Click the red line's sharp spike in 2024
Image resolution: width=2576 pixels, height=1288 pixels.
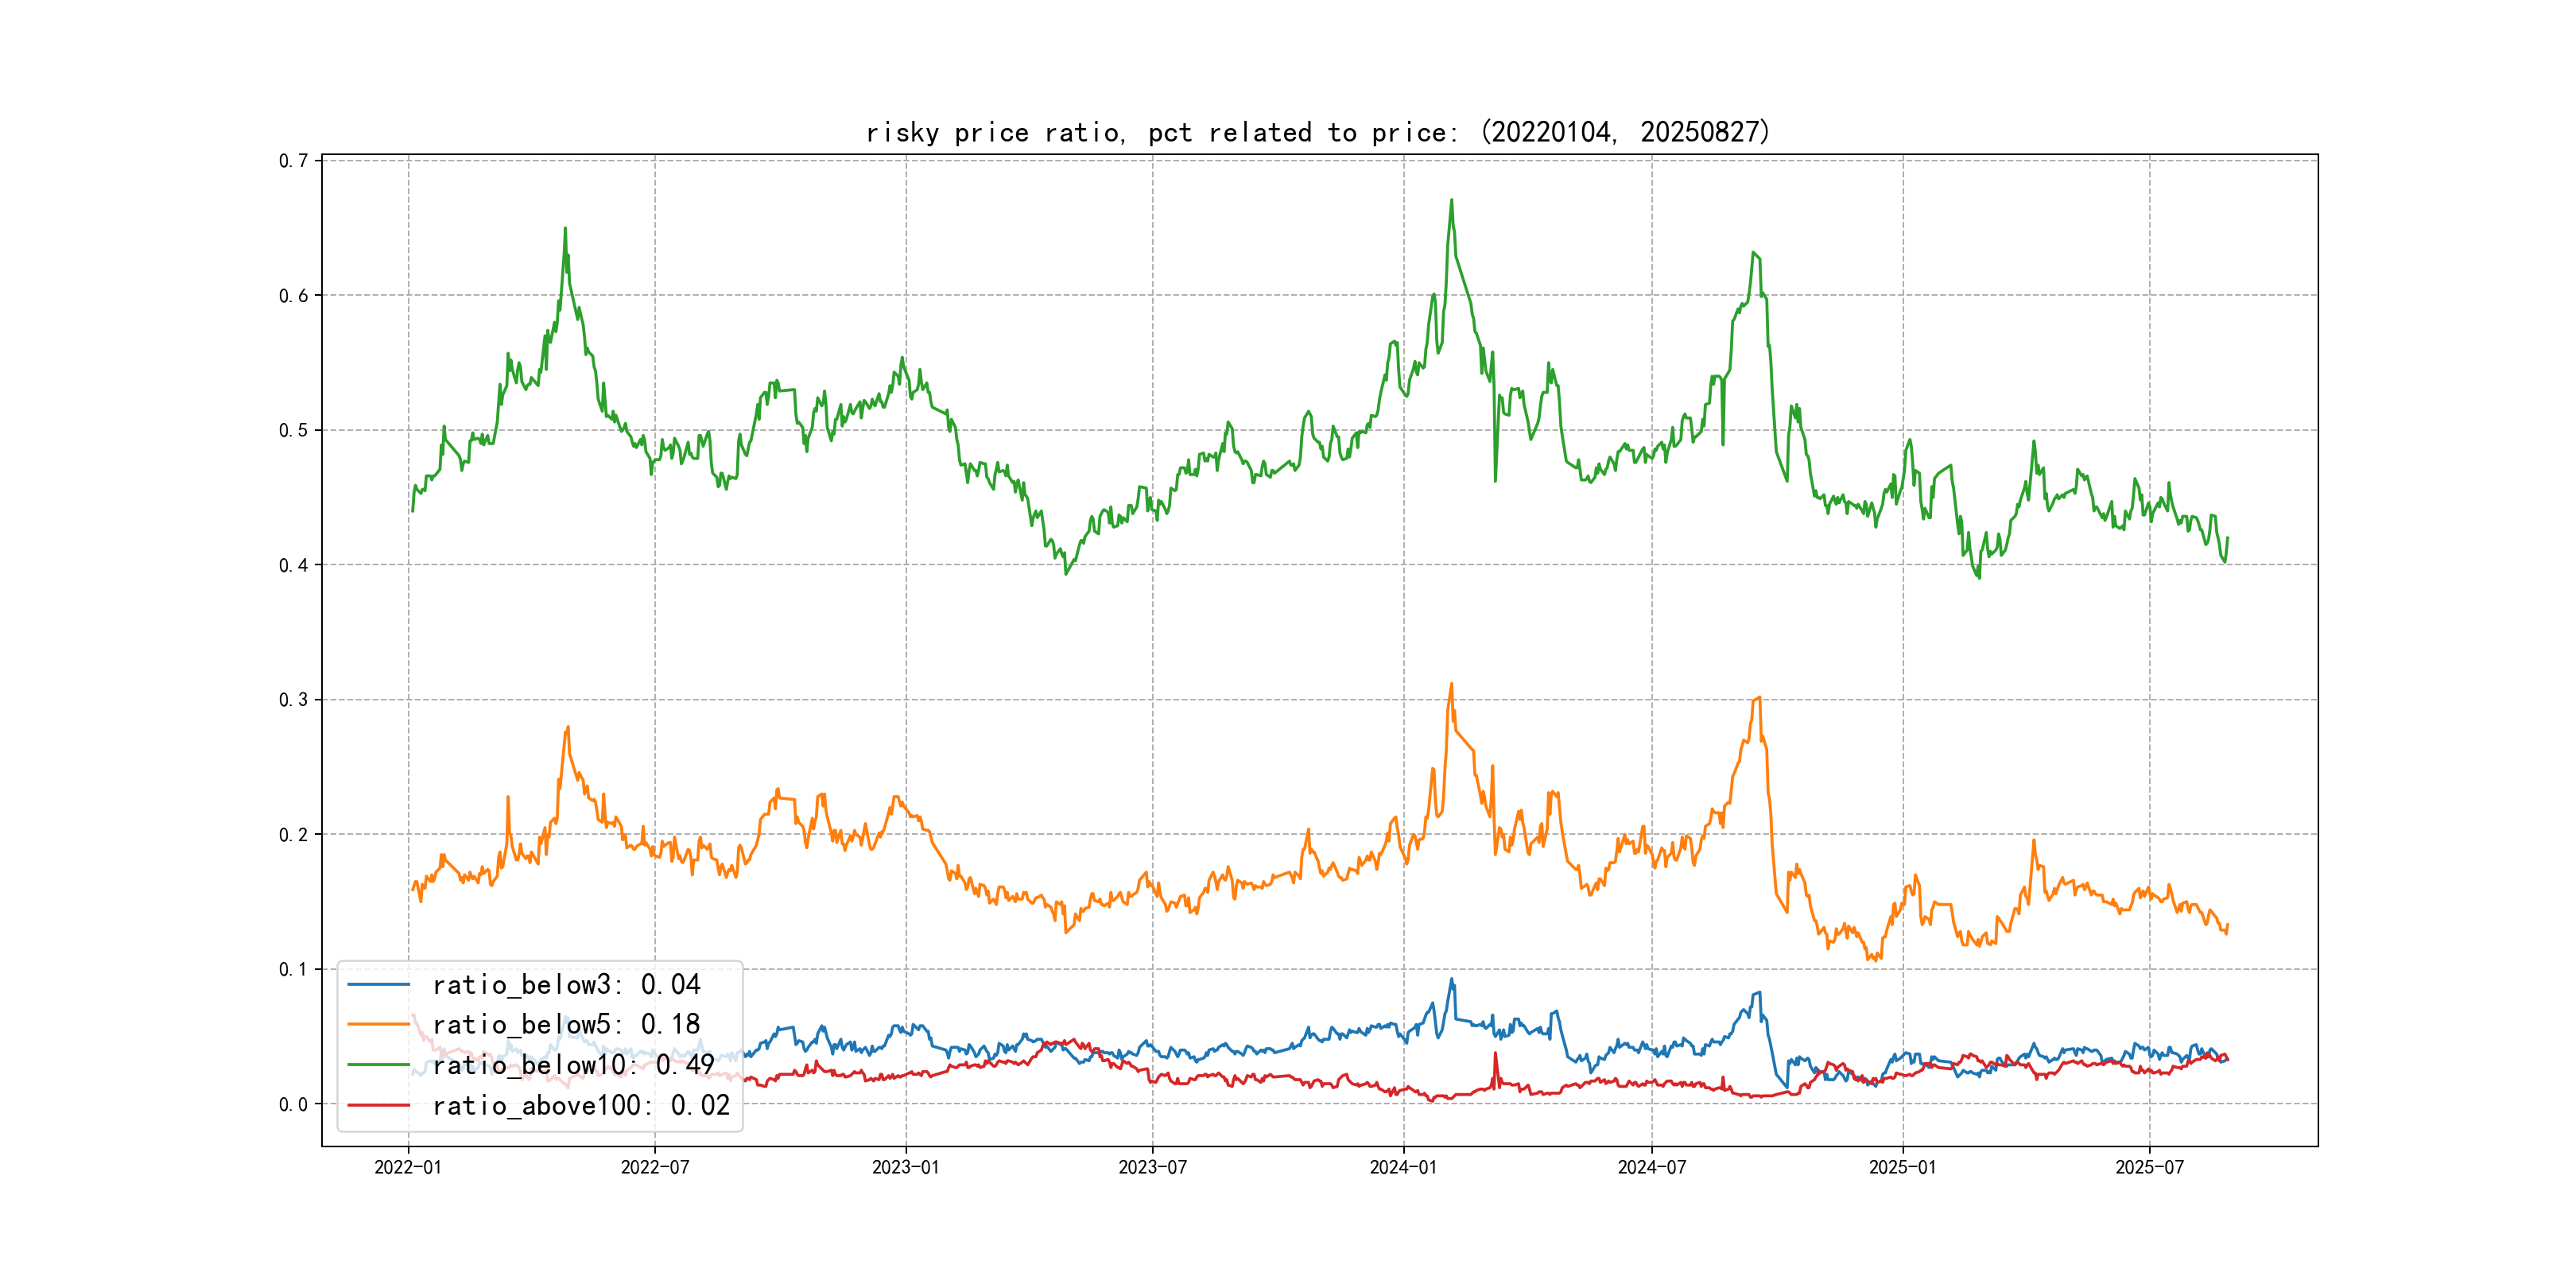(1495, 1054)
